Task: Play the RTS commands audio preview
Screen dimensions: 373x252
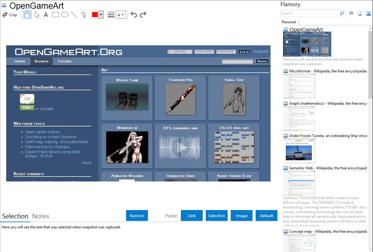Action: (181, 147)
